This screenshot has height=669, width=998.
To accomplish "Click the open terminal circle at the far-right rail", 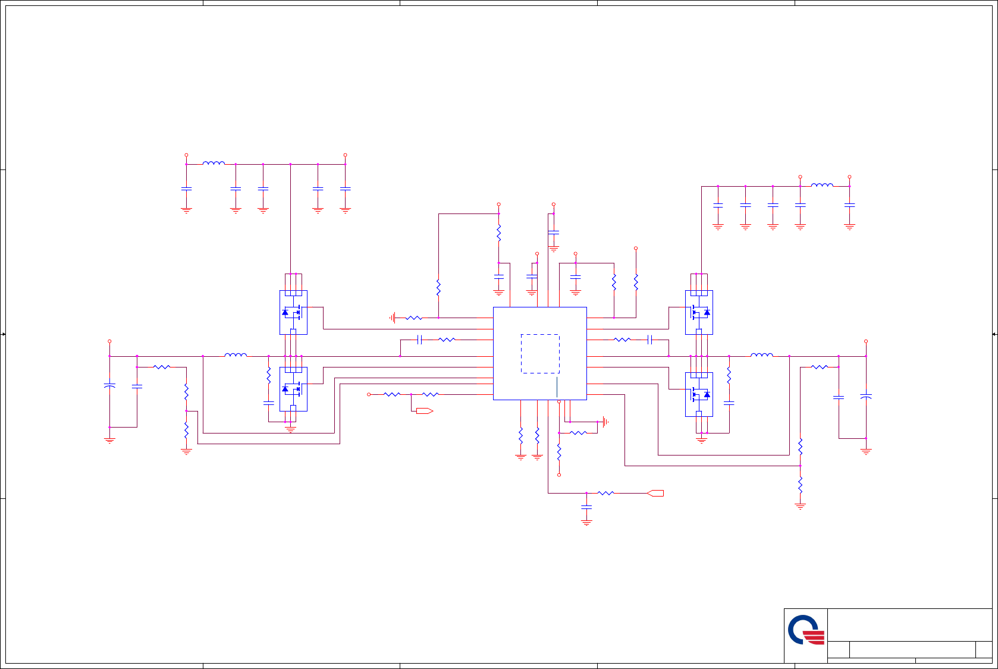I will [x=866, y=342].
